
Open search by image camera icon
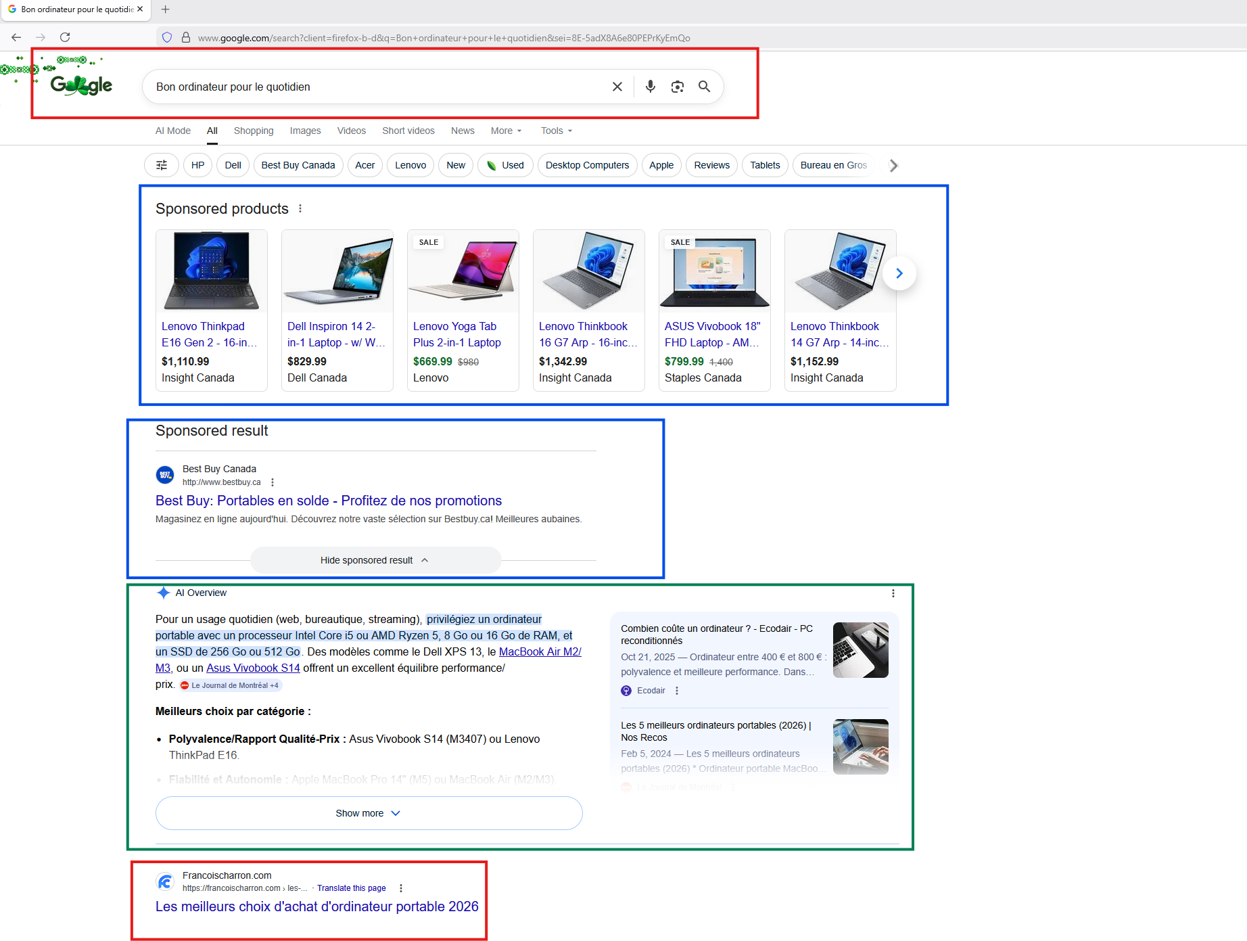[x=677, y=87]
